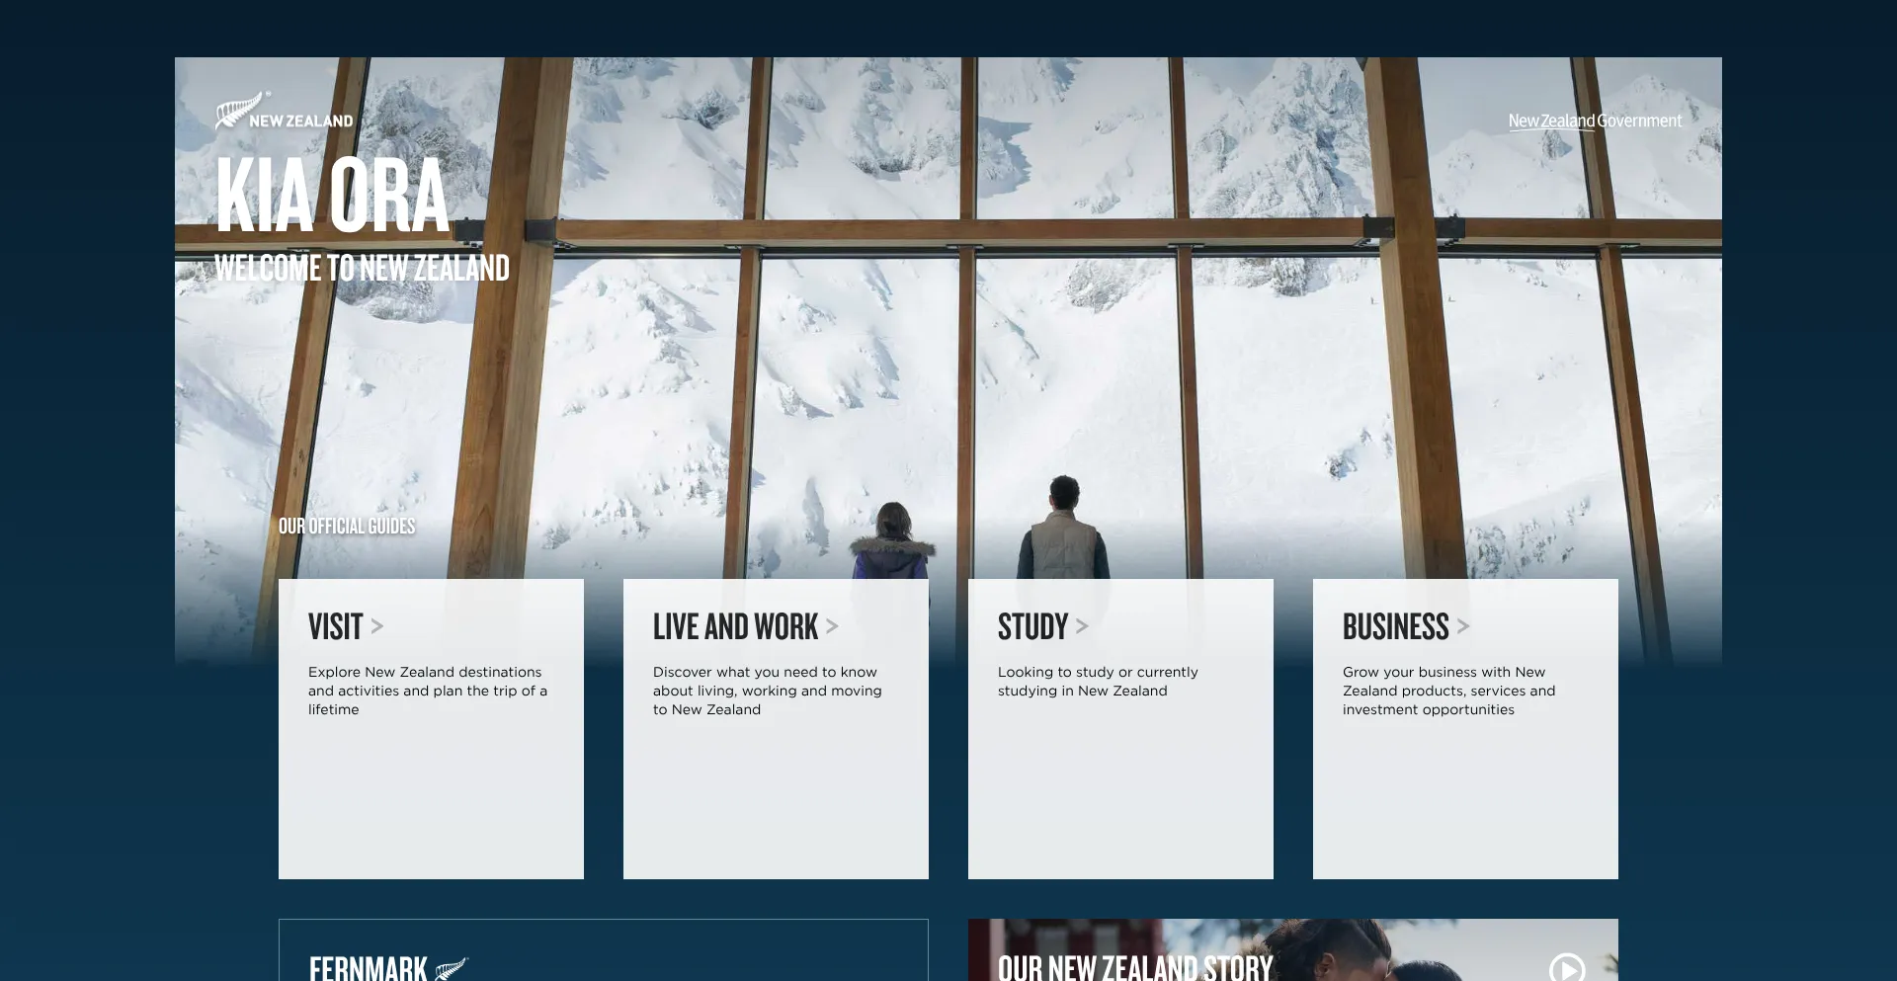Click the arrow next to Visit
The image size is (1897, 981).
pyautogui.click(x=377, y=626)
